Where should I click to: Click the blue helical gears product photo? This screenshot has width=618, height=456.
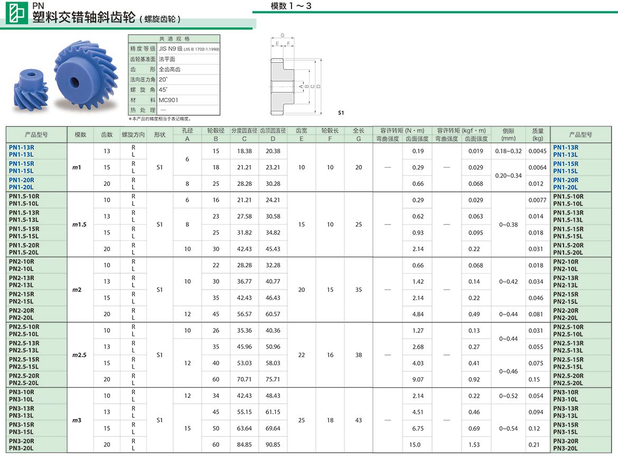click(62, 76)
